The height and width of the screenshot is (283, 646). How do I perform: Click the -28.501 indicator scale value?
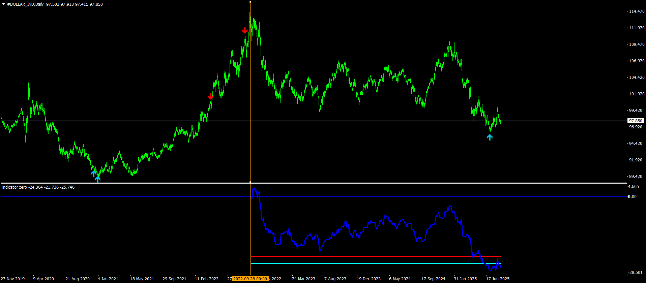click(x=635, y=273)
